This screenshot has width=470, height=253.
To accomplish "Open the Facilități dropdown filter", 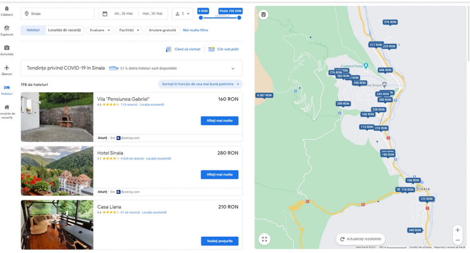I will [129, 30].
